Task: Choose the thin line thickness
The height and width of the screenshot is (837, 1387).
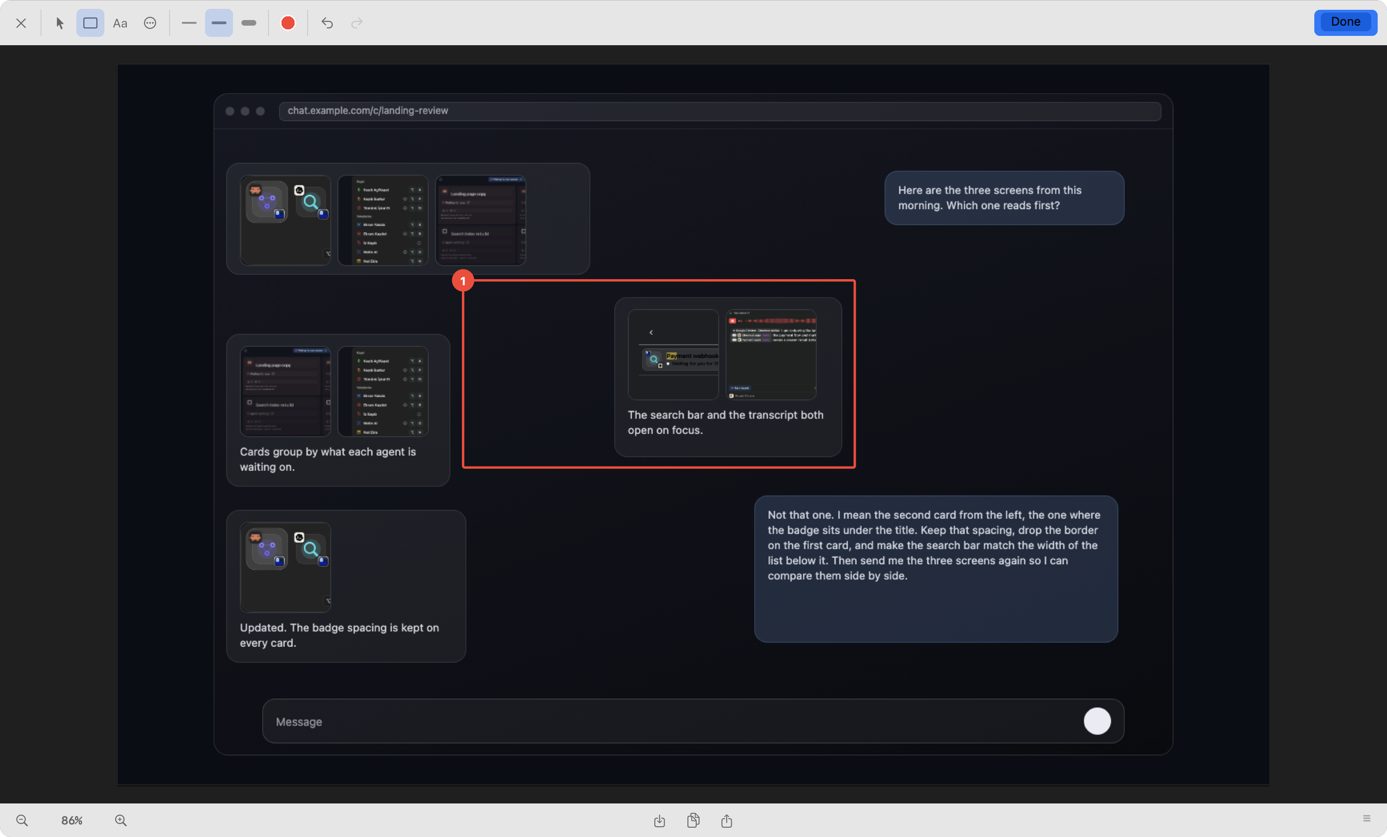Action: 189,23
